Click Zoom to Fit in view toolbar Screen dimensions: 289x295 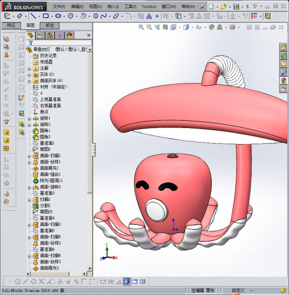[x=141, y=27]
